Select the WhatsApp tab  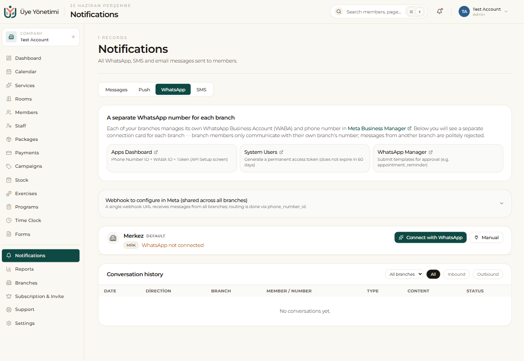[x=173, y=89]
